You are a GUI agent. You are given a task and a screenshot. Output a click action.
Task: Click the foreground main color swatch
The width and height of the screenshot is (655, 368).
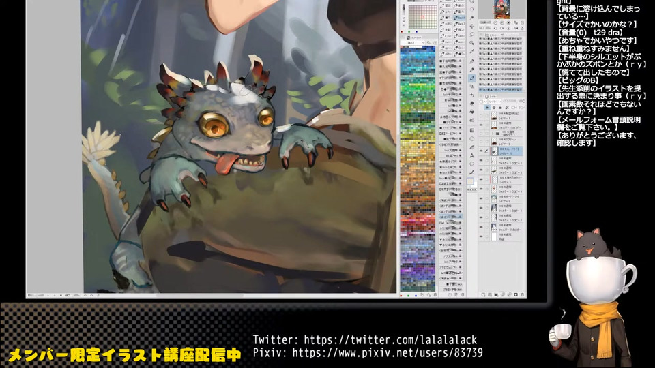click(470, 181)
